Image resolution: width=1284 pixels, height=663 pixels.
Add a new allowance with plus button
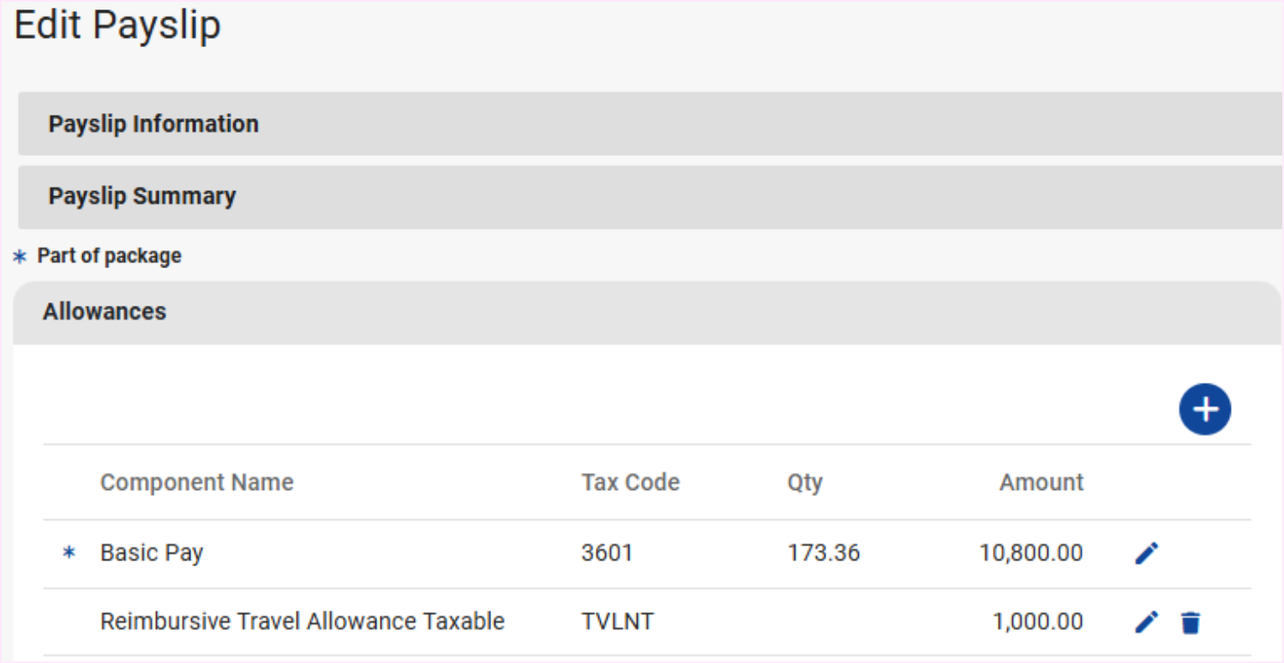click(1204, 409)
